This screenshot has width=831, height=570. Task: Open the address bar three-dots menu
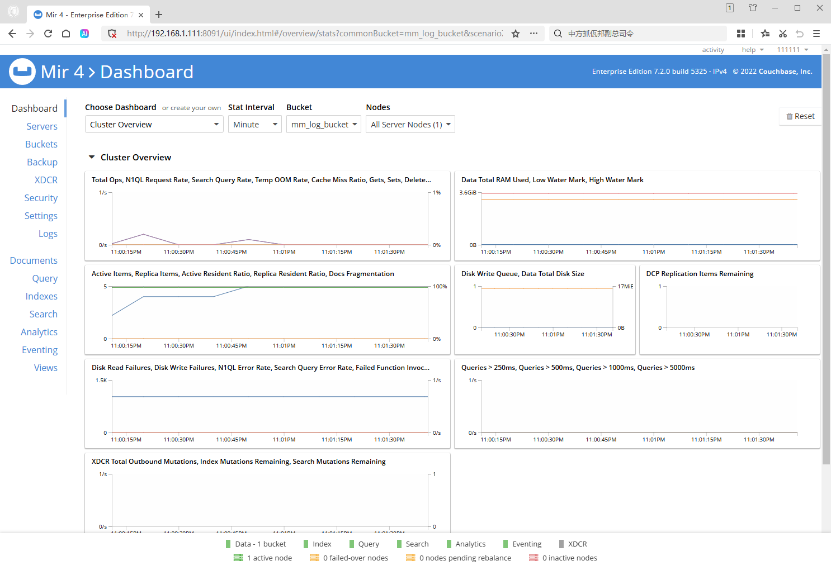pos(534,34)
